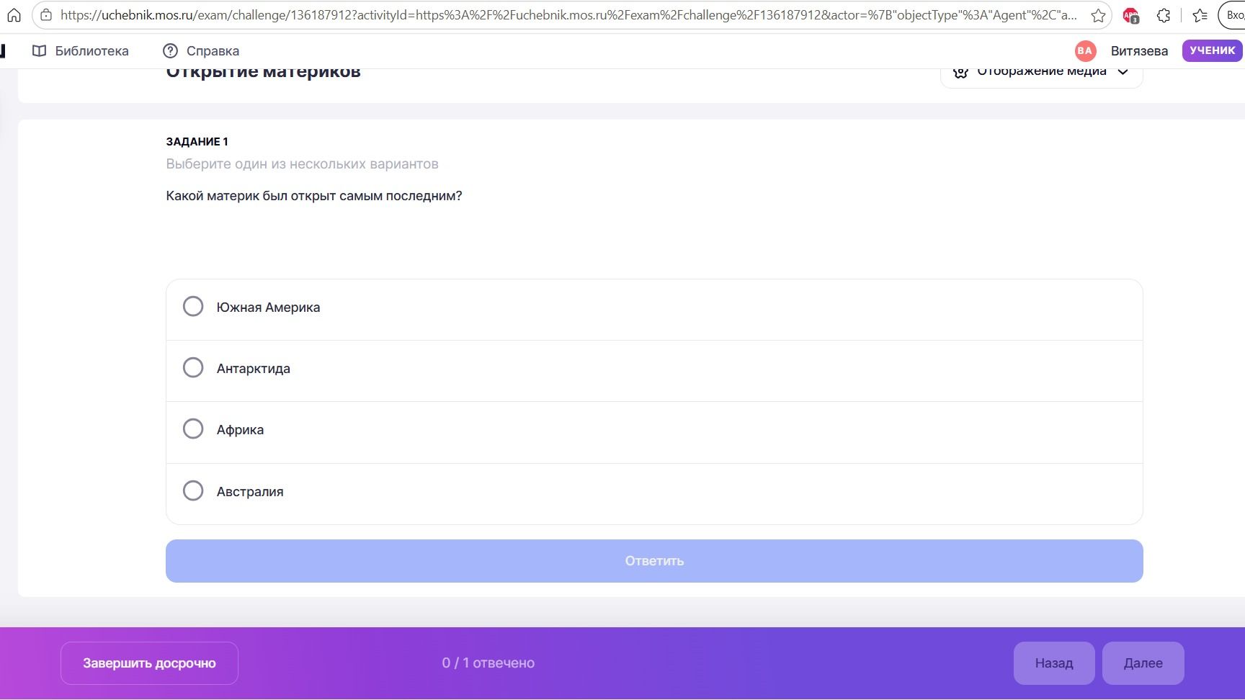
Task: Click the Завершить досрочно button
Action: pos(149,663)
